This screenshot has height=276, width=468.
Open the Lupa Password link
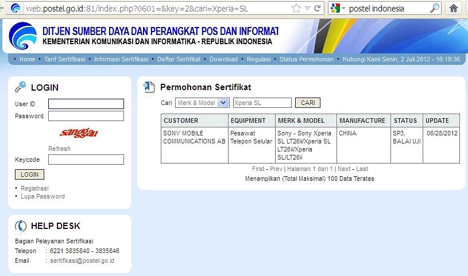tap(42, 197)
